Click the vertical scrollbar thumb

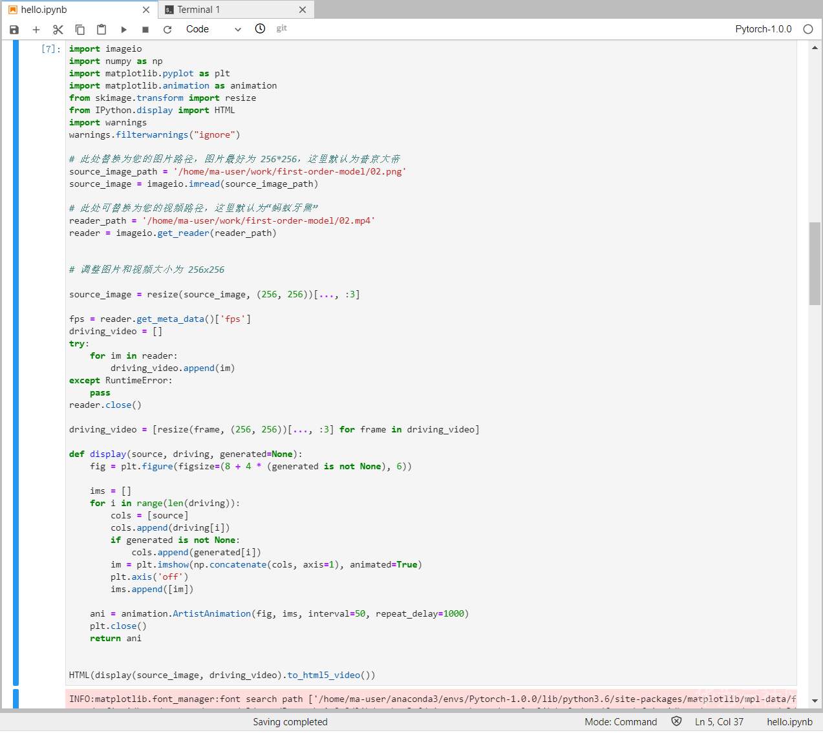click(x=815, y=263)
